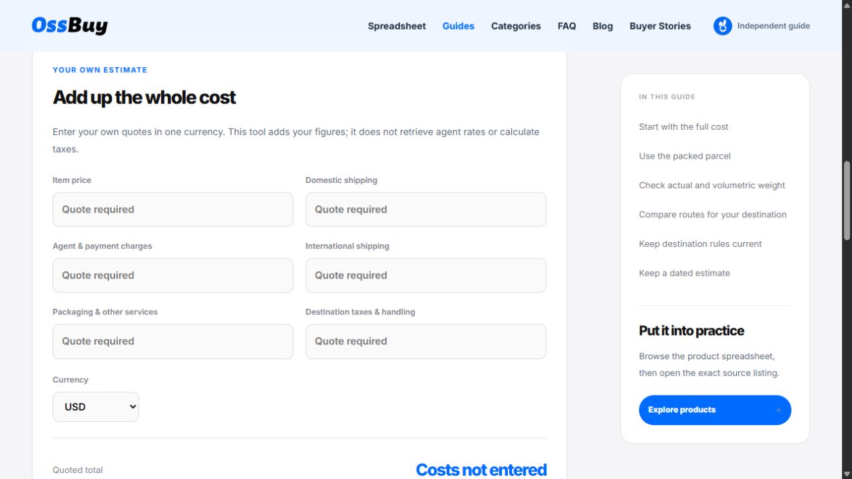Viewport: 852px width, 479px height.
Task: Click the Currency field label
Action: click(x=70, y=380)
